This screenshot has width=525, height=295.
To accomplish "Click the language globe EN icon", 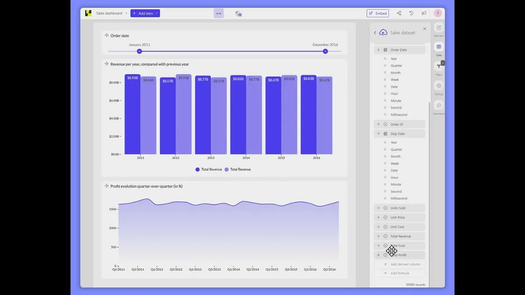I will coord(238,14).
